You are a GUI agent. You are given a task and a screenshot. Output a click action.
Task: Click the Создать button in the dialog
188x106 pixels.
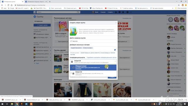[112, 77]
